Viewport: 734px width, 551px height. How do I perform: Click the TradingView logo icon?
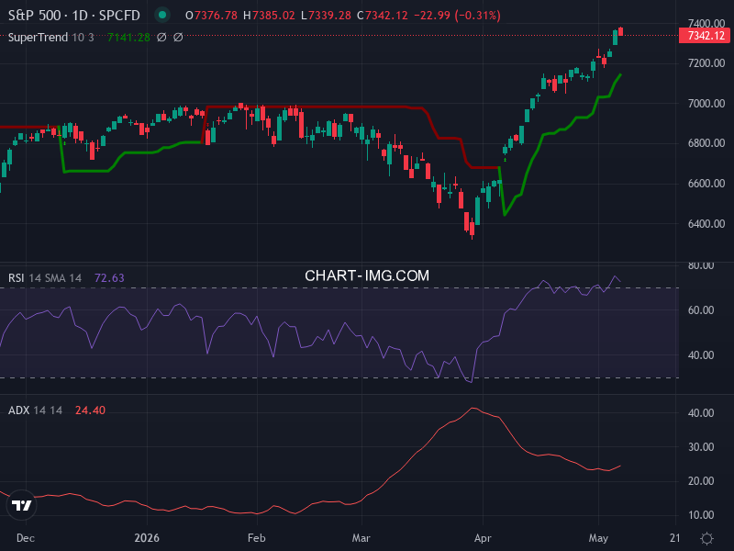tap(21, 505)
